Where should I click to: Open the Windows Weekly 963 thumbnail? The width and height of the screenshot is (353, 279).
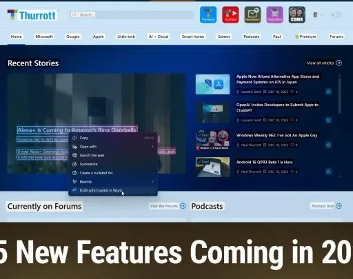[212, 141]
